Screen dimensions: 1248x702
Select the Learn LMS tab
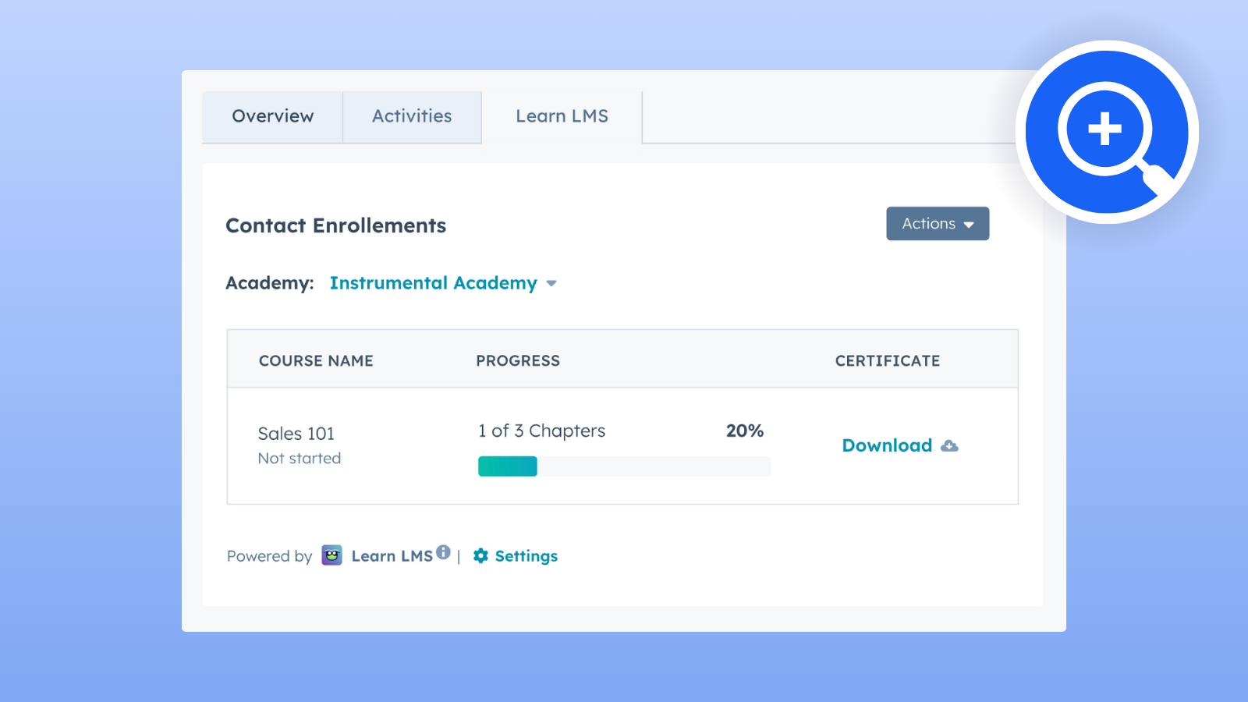562,116
